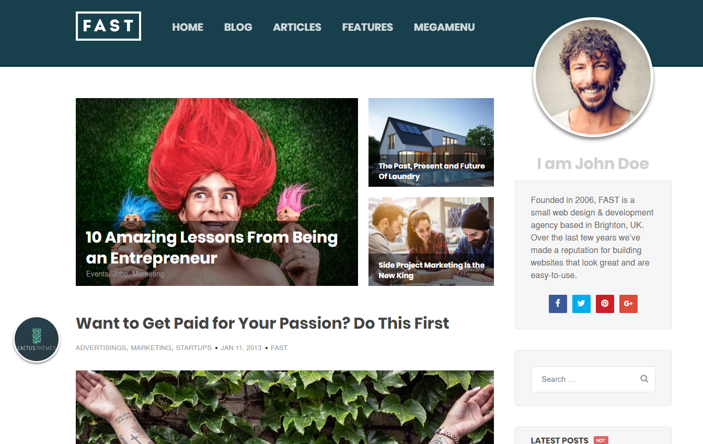Image resolution: width=703 pixels, height=444 pixels.
Task: Open the Pinterest social icon
Action: [605, 304]
